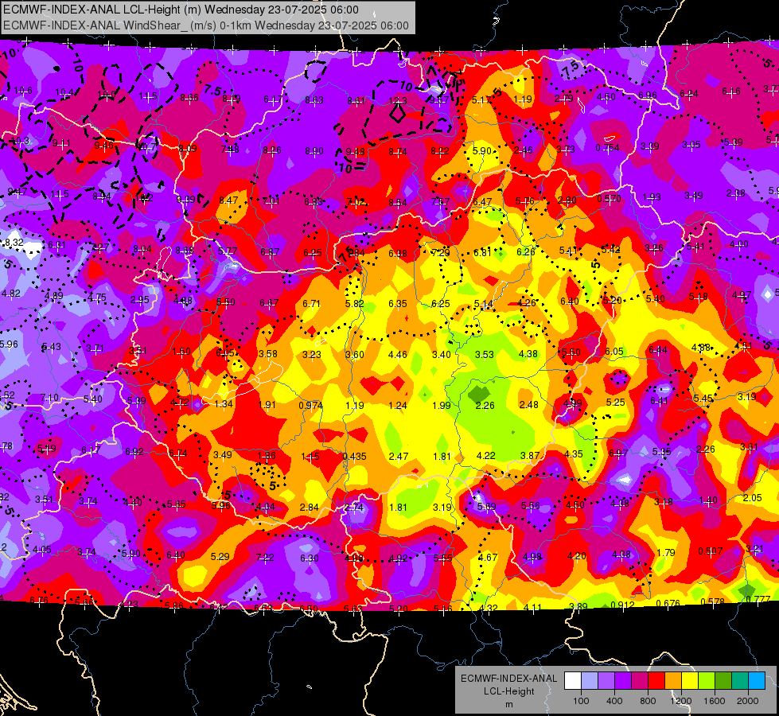779x716 pixels.
Task: Click the dark green legend swatch
Action: pyautogui.click(x=723, y=681)
